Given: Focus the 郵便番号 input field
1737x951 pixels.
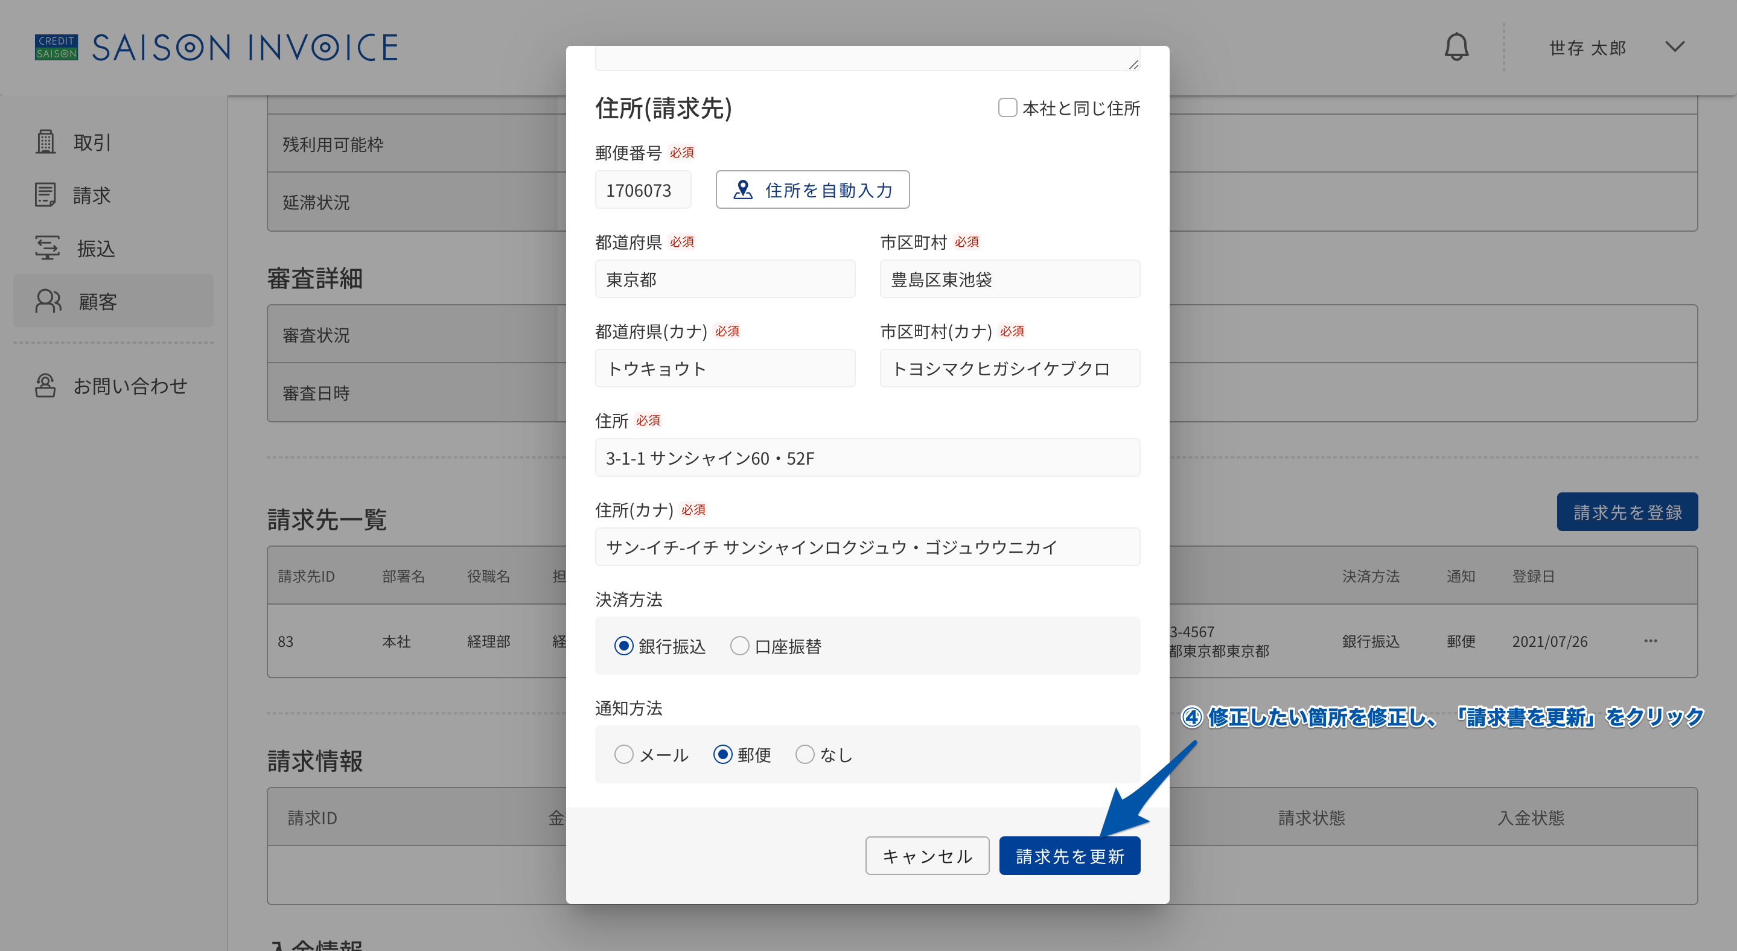Looking at the screenshot, I should coord(643,190).
